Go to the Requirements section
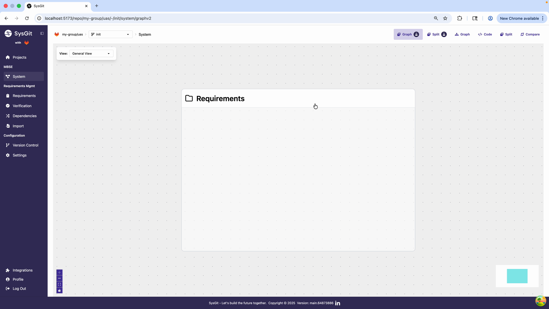549x309 pixels. (x=24, y=96)
